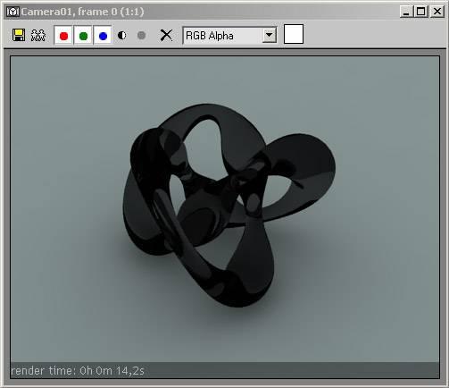This screenshot has width=449, height=388.
Task: Click the white color swatch
Action: [294, 34]
